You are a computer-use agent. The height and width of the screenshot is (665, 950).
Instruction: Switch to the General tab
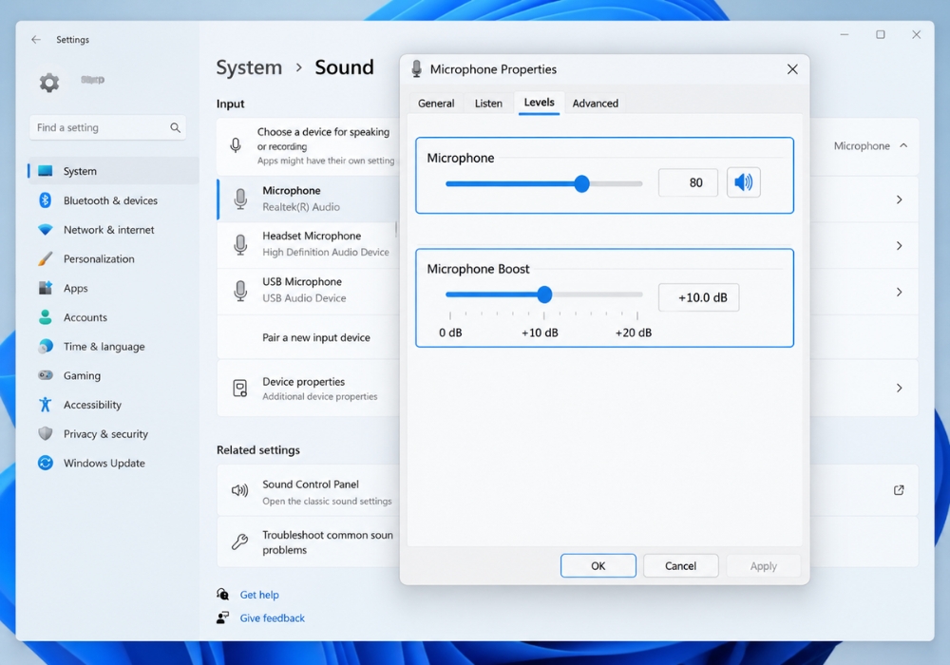(x=436, y=103)
